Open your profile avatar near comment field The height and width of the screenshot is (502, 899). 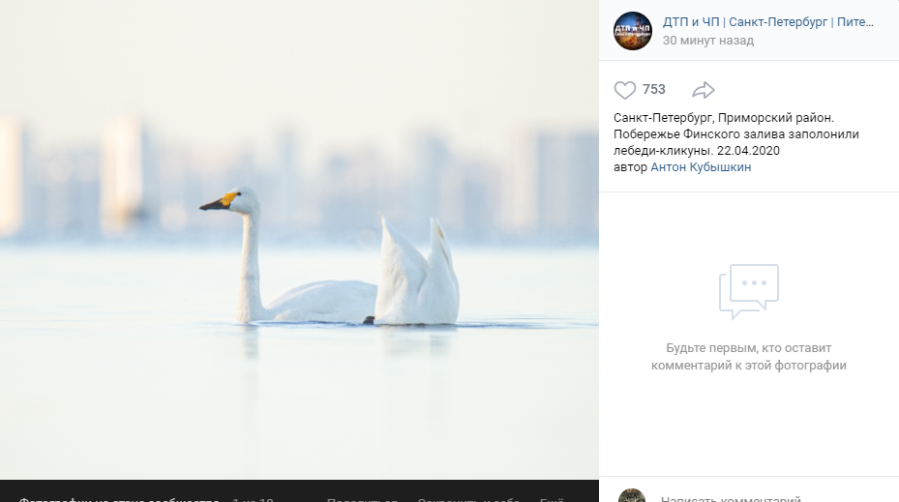(x=632, y=495)
